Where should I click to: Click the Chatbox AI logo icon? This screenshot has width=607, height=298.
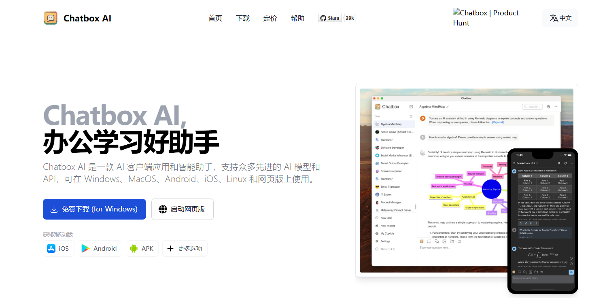(x=51, y=18)
